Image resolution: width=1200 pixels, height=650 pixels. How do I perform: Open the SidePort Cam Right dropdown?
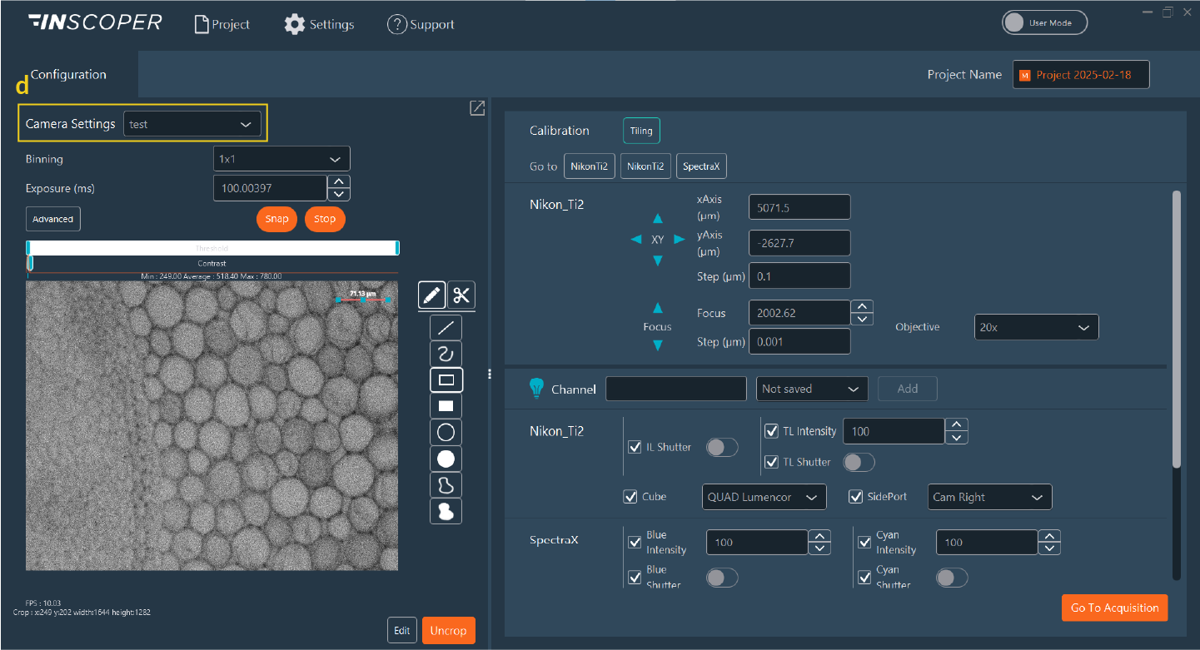[x=989, y=496]
